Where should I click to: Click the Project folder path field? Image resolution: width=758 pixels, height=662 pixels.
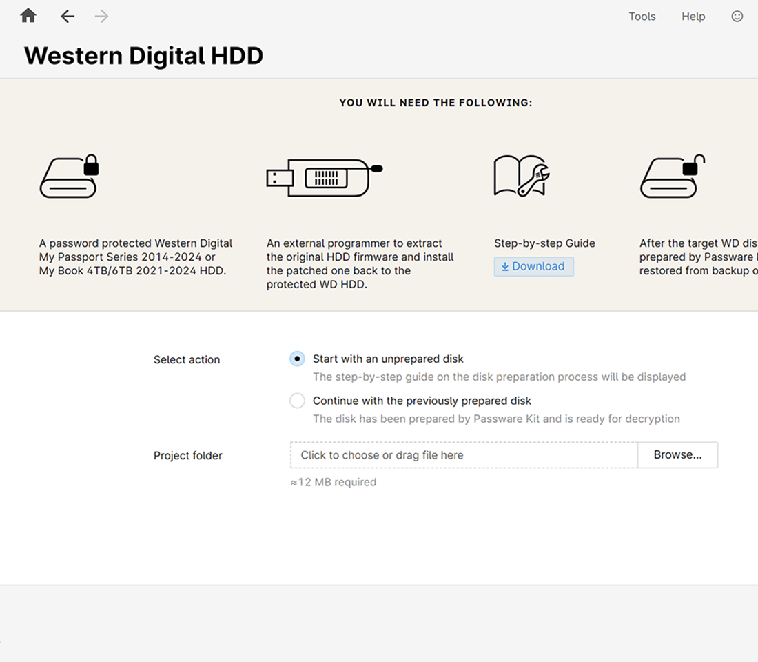click(x=464, y=455)
